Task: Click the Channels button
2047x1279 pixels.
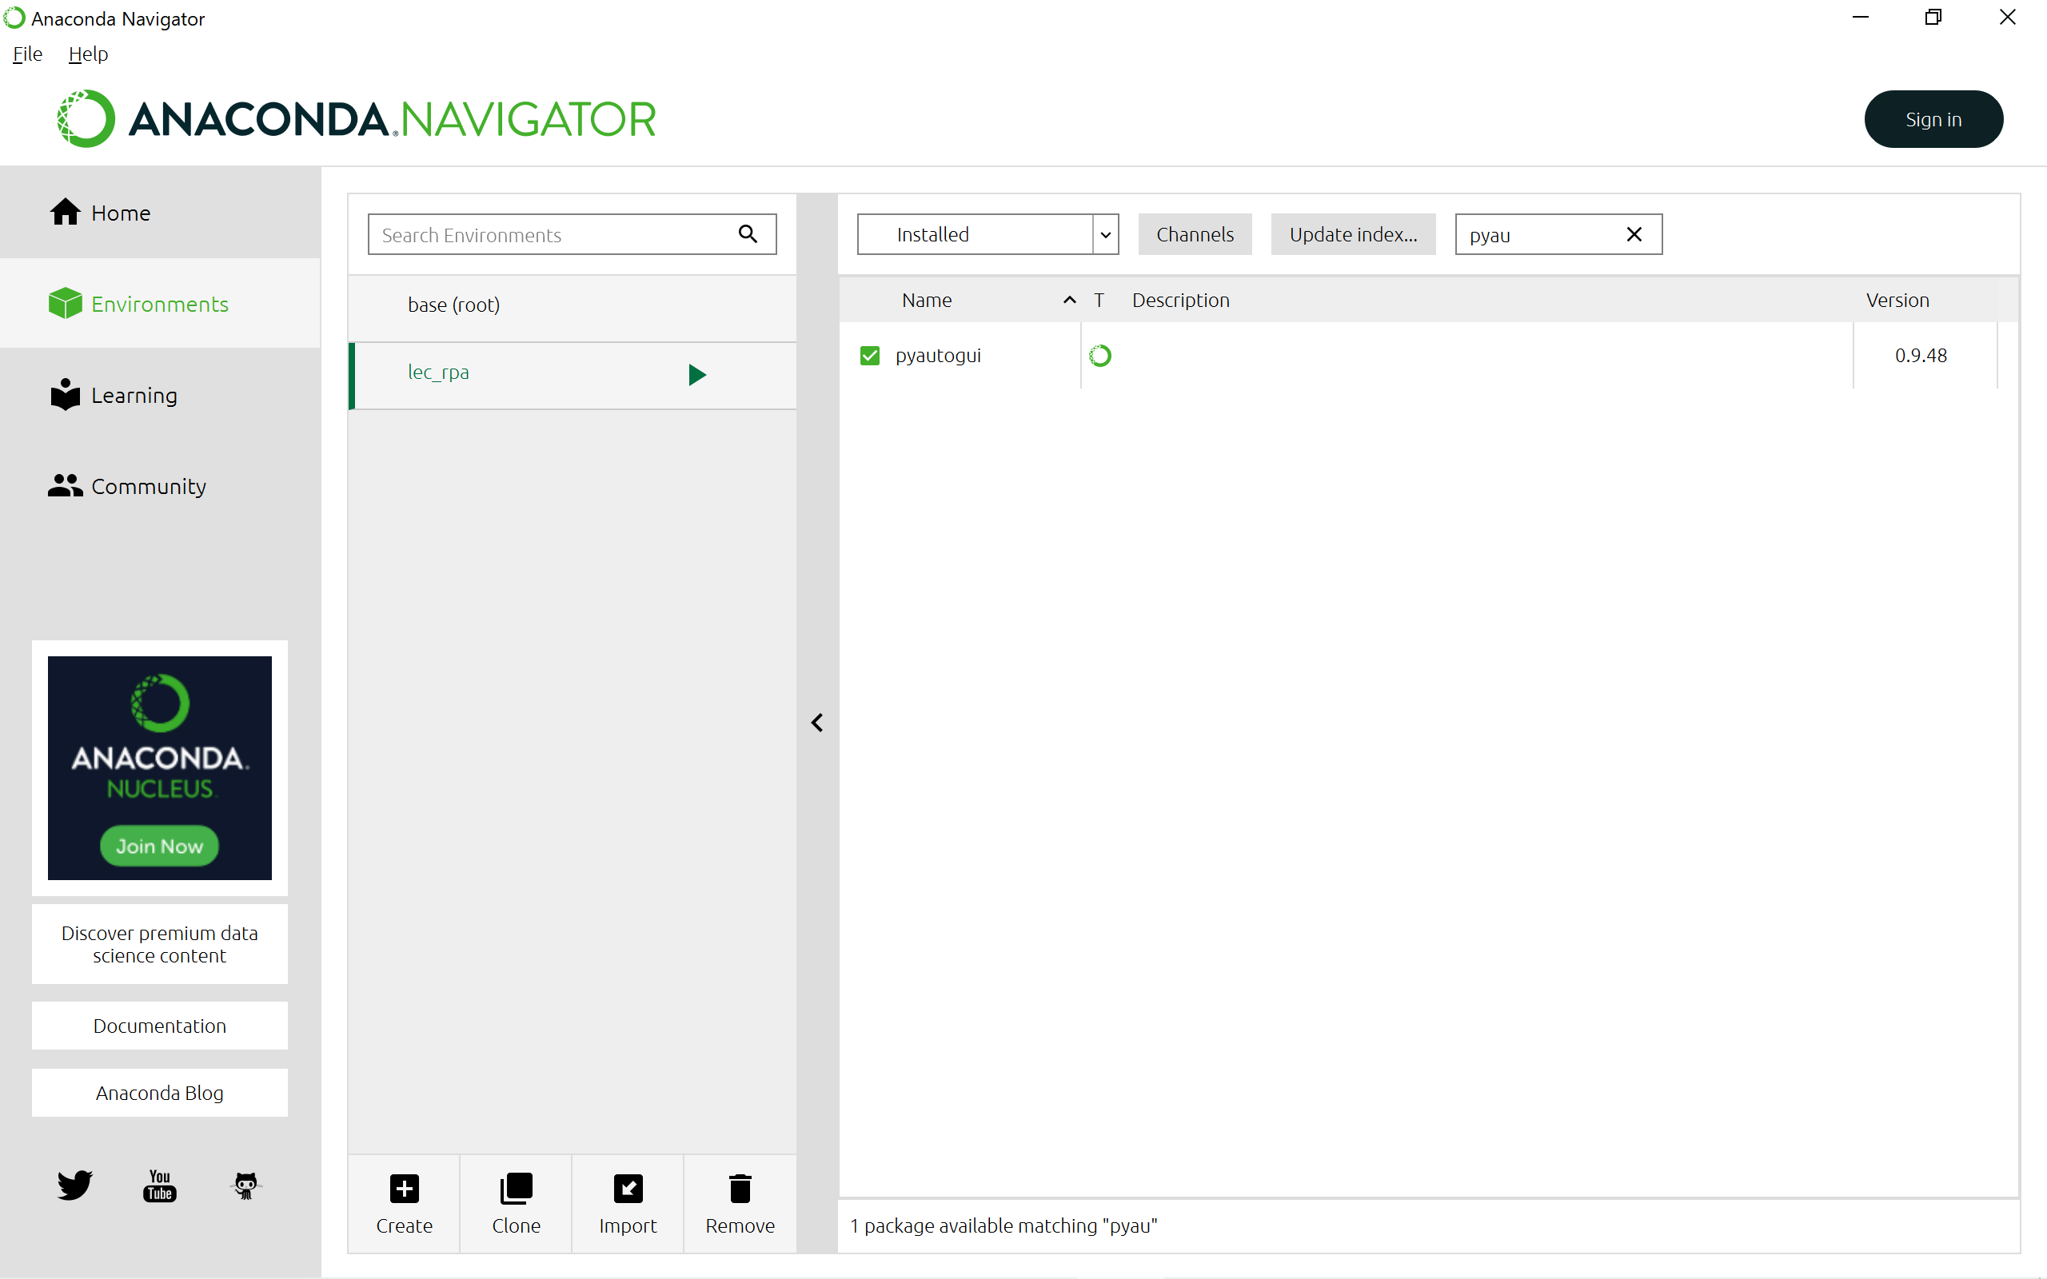Action: tap(1195, 234)
